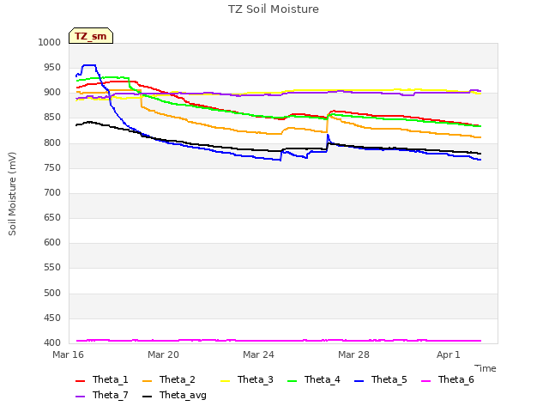
Task: Toggle Theta_1 legend entry
Action: coord(102,379)
